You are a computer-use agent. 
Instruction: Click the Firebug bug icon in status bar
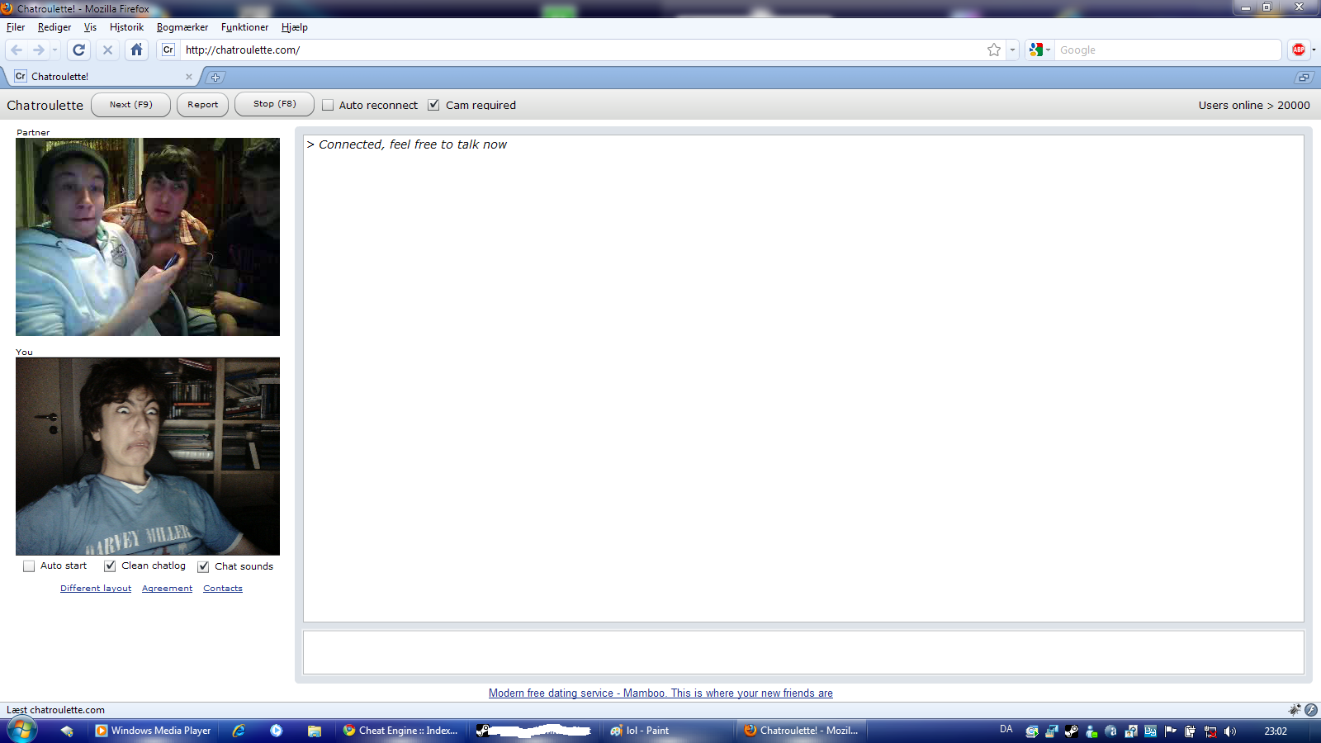1295,710
